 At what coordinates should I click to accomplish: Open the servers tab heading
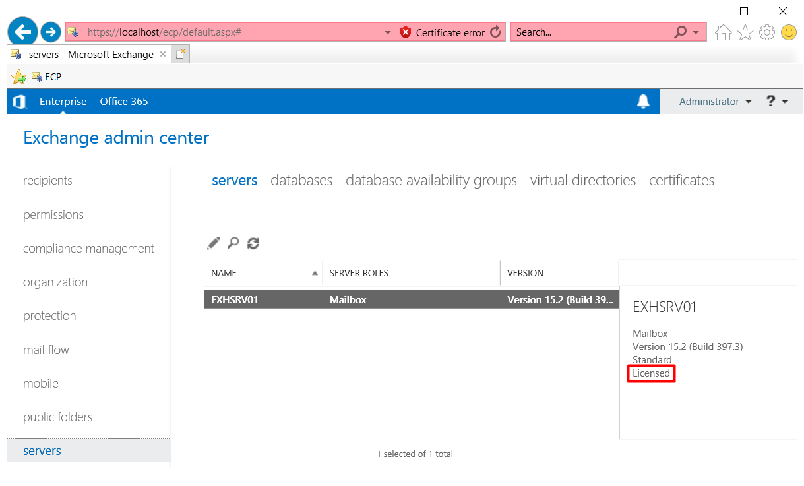234,180
